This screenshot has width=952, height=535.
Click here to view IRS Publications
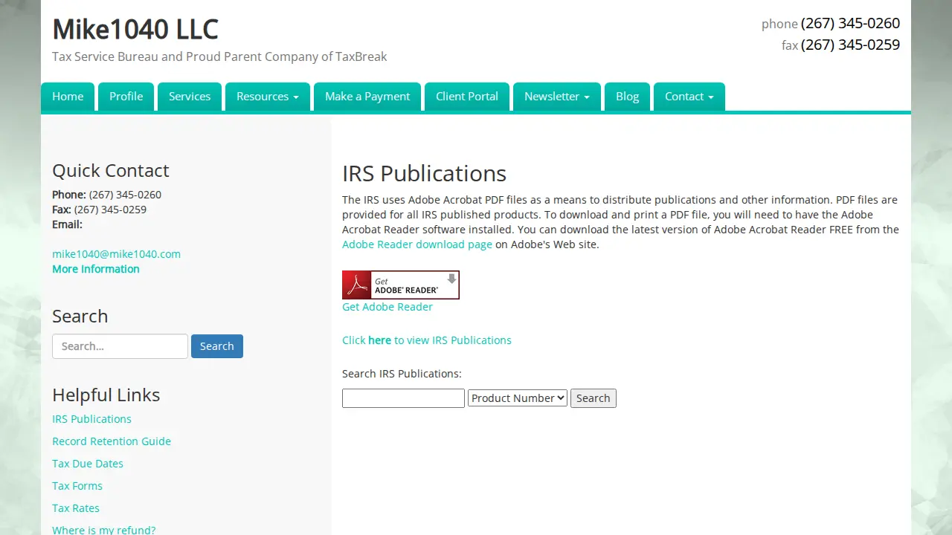427,340
